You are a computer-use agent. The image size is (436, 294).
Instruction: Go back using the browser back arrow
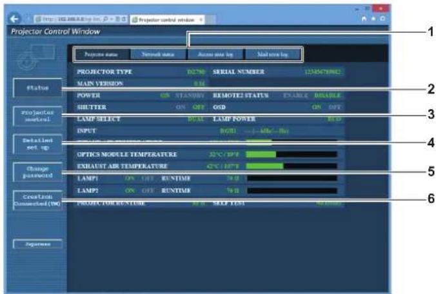[14, 19]
